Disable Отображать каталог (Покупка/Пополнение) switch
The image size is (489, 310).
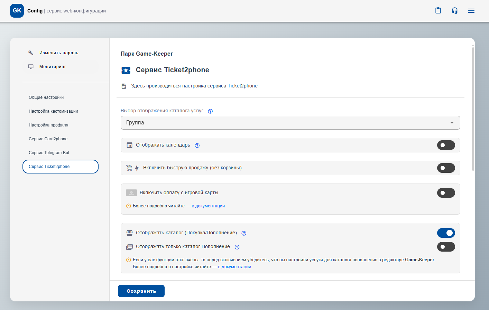(446, 233)
